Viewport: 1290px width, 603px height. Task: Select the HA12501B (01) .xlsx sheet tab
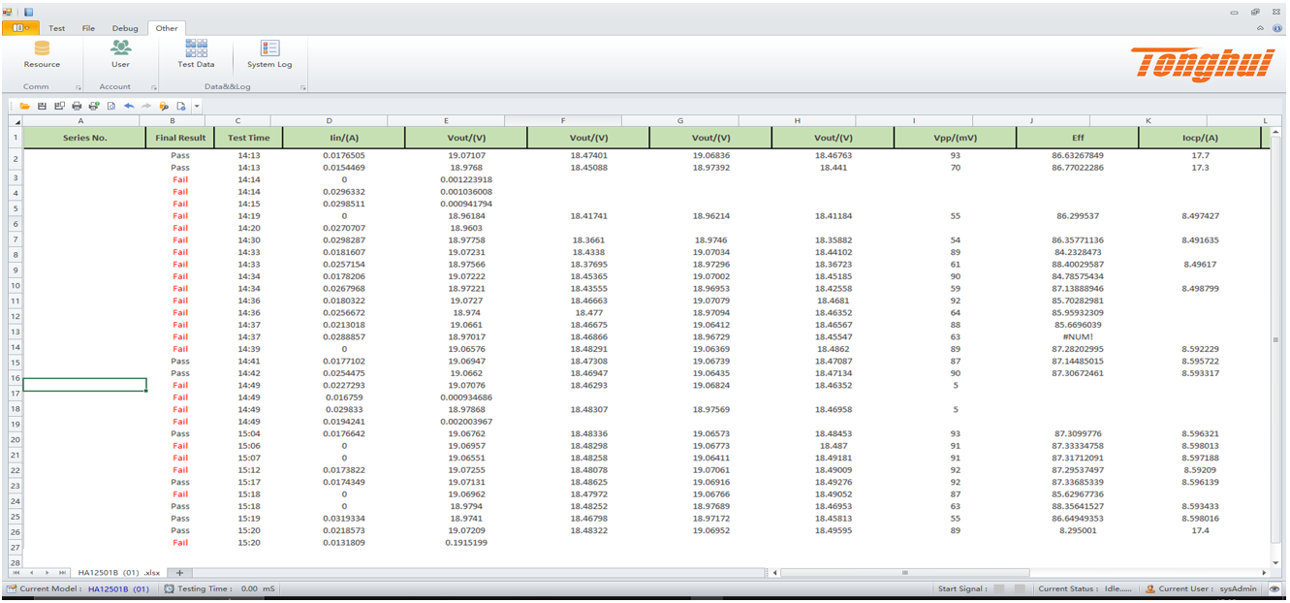point(118,572)
